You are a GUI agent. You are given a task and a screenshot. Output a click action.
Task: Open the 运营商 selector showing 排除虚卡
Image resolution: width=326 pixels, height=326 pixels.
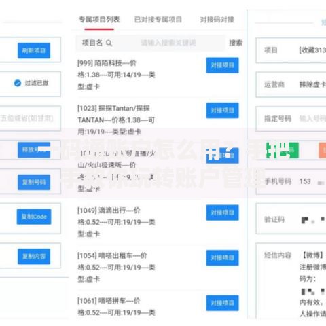coord(291,84)
